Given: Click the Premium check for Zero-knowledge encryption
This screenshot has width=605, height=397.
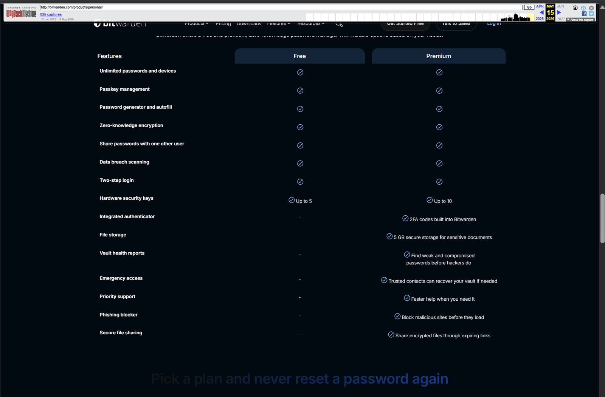Looking at the screenshot, I should [x=439, y=127].
